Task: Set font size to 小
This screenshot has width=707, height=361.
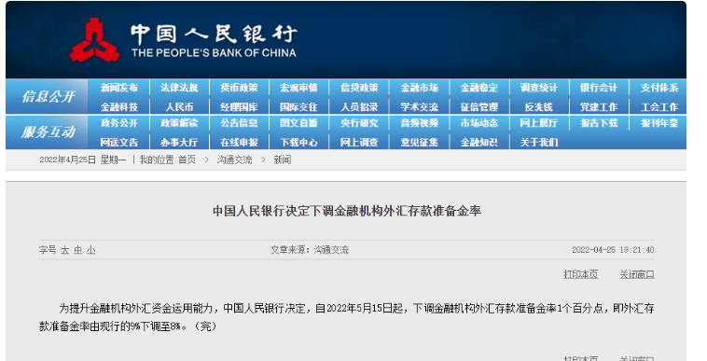Action: click(x=91, y=250)
